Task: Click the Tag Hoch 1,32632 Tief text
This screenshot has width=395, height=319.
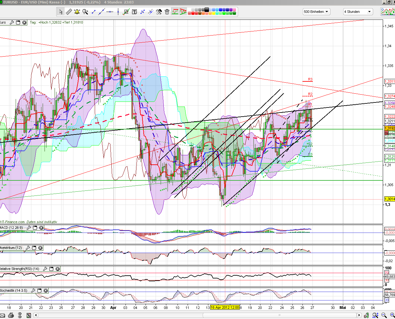Action: (56, 22)
